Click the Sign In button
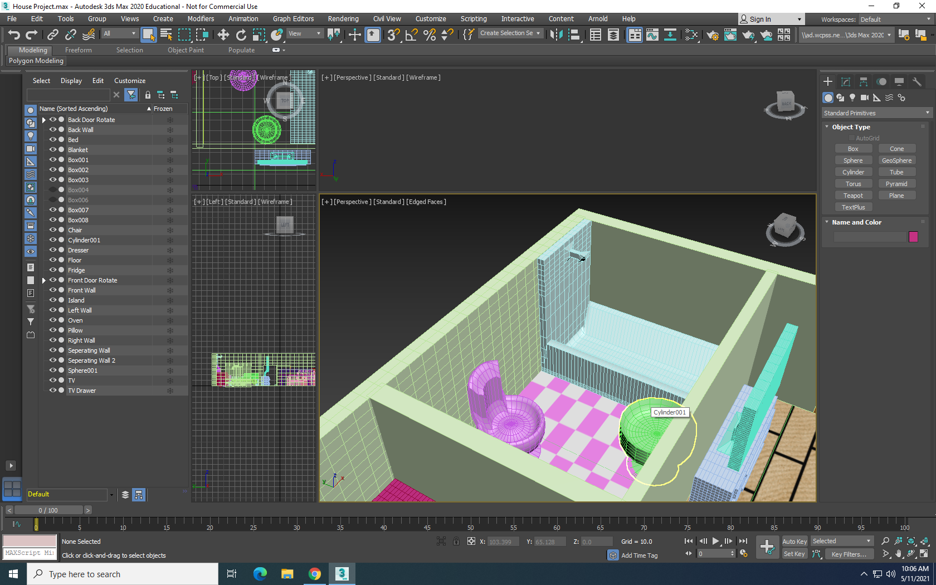The image size is (936, 585). 771,19
